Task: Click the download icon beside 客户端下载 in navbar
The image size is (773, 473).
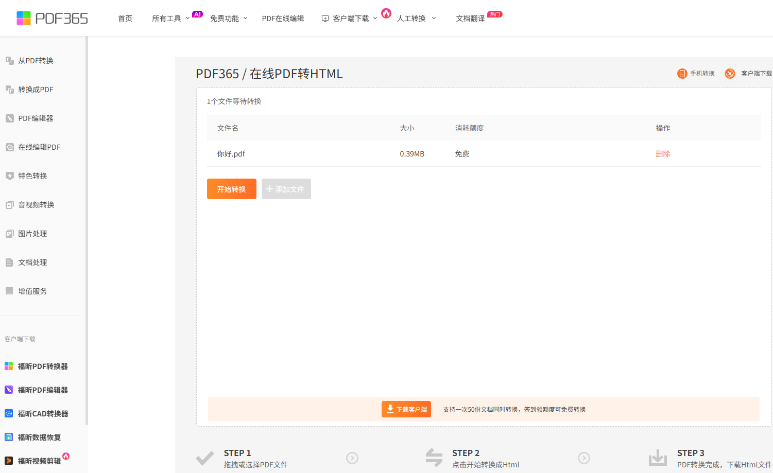Action: click(x=325, y=19)
